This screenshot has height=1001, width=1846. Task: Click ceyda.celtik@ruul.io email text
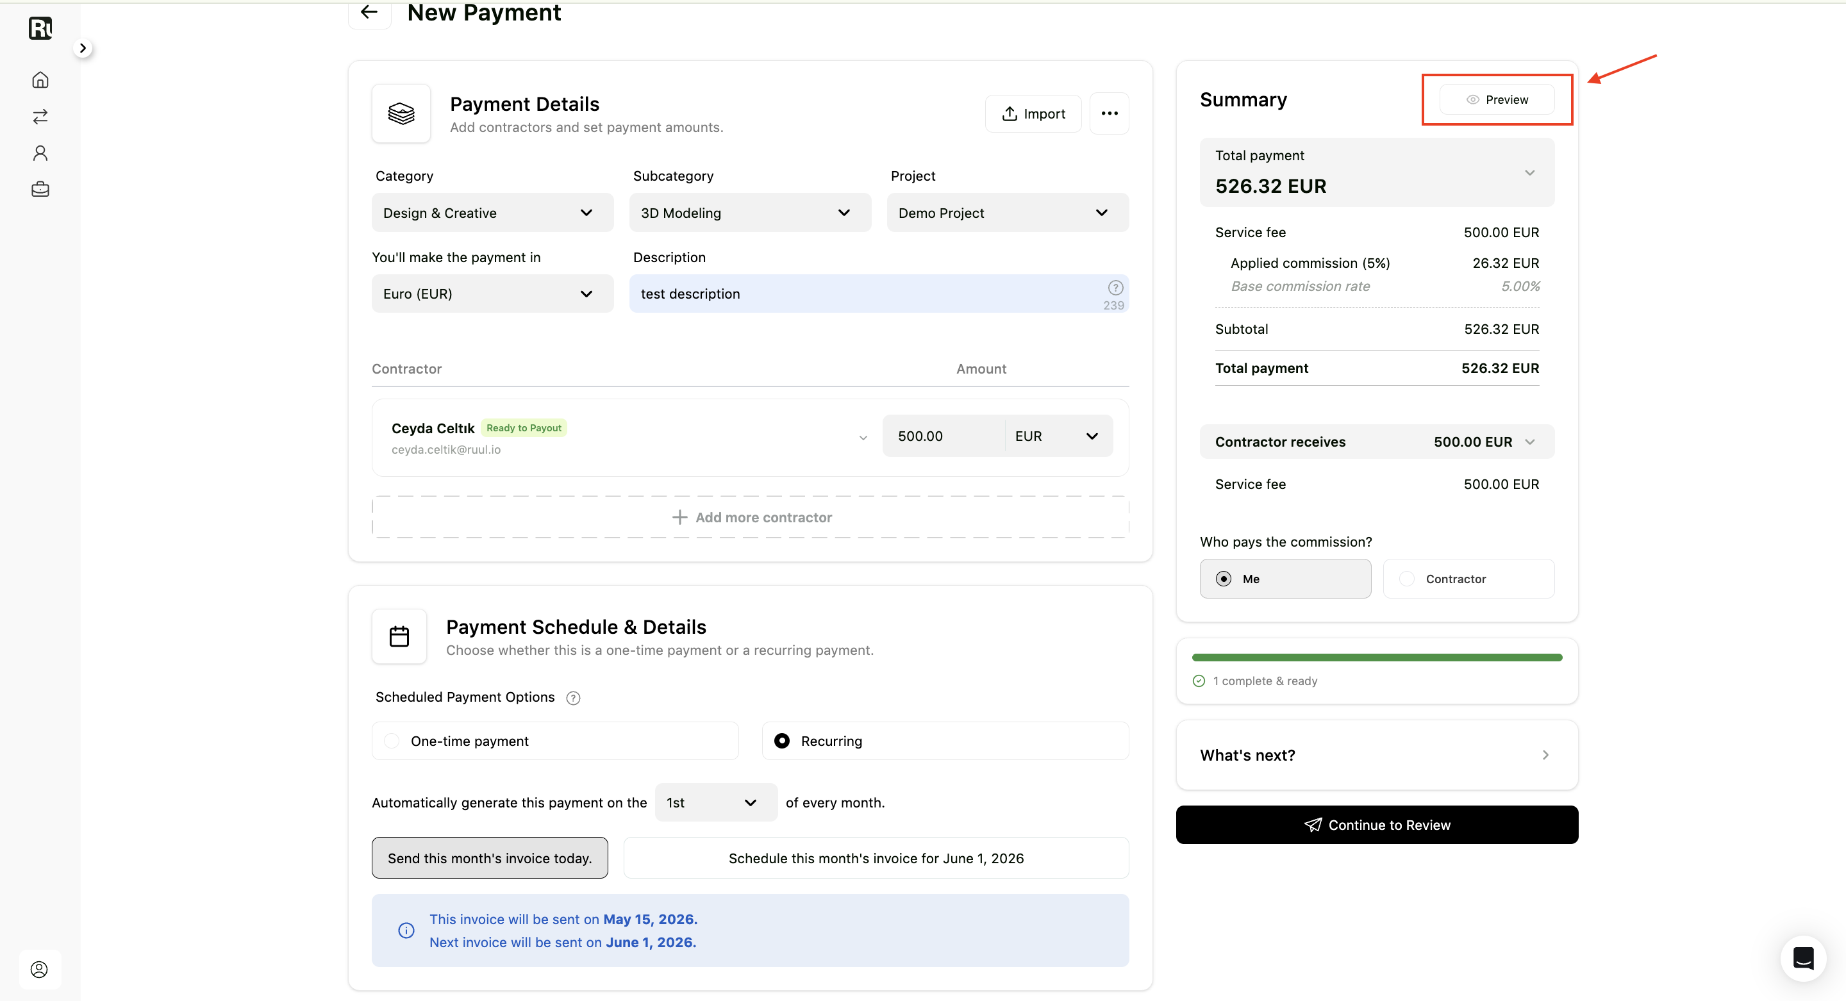(x=445, y=449)
